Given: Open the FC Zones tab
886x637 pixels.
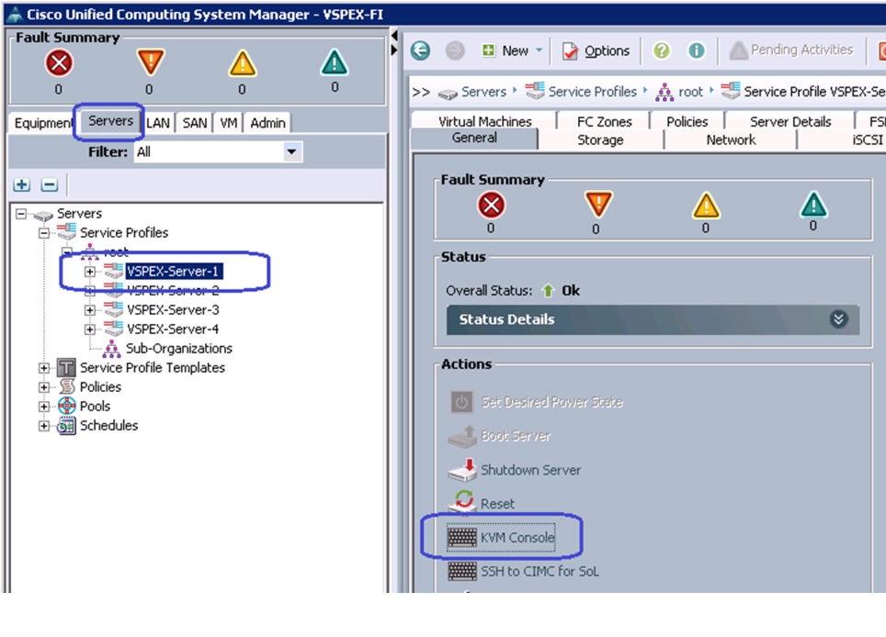Looking at the screenshot, I should (604, 121).
